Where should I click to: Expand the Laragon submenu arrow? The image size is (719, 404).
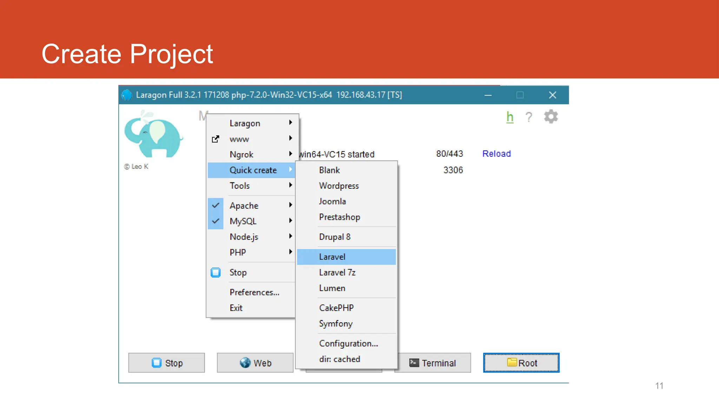tap(290, 122)
